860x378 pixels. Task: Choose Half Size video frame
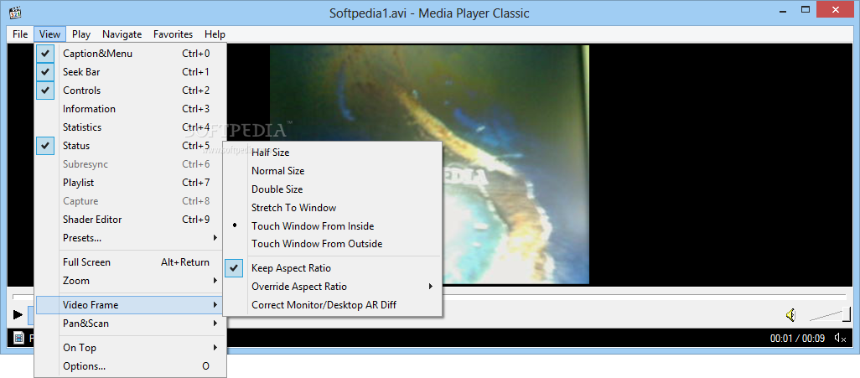(333, 153)
